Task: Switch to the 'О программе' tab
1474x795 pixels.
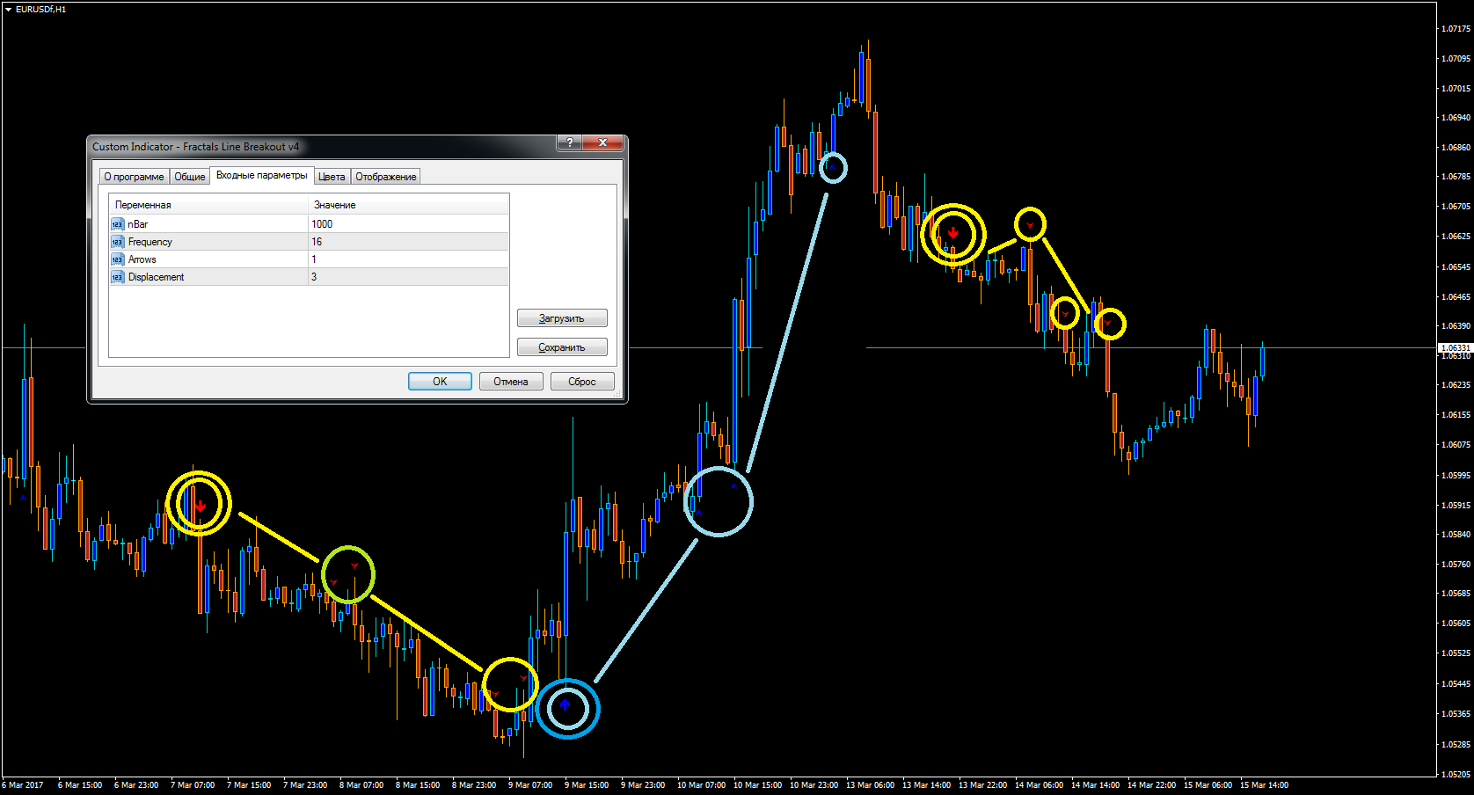Action: 134,177
